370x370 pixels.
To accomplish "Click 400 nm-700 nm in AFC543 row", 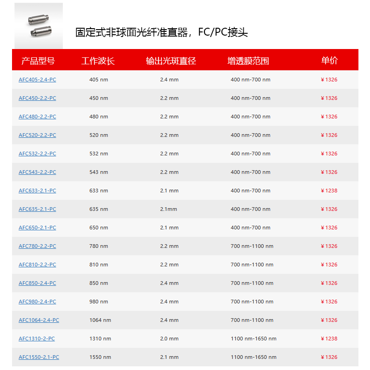I will click(250, 172).
